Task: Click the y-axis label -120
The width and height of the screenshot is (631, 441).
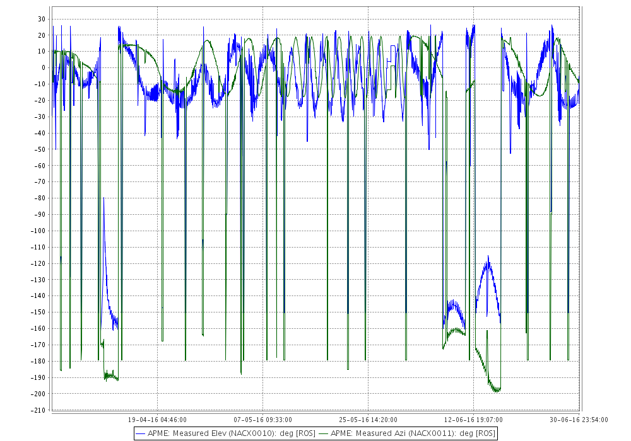Action: click(38, 263)
